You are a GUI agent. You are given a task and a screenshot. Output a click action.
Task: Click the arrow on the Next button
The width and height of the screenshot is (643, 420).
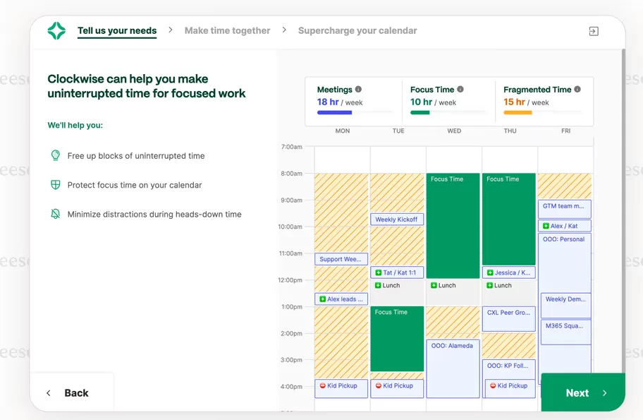coord(604,393)
